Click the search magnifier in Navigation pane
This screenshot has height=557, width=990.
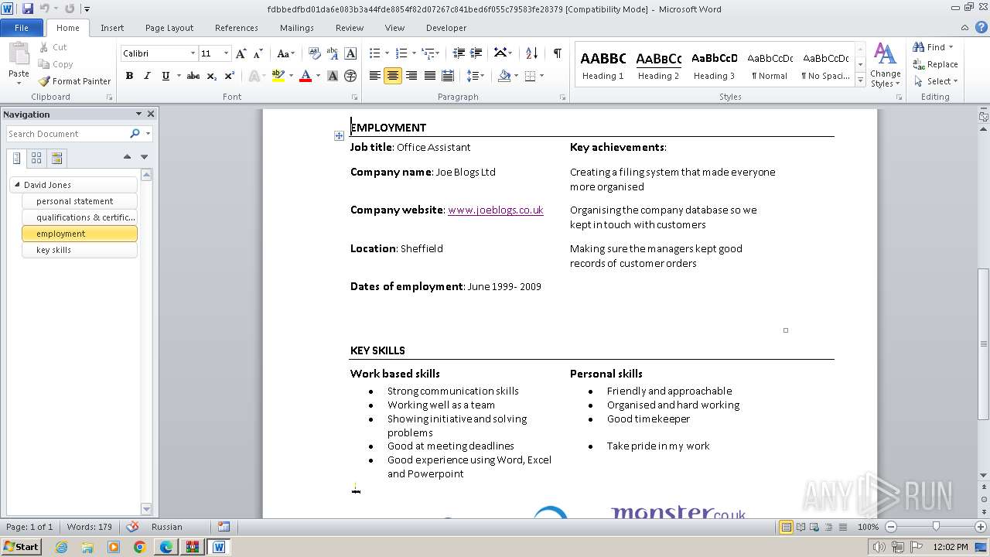135,134
